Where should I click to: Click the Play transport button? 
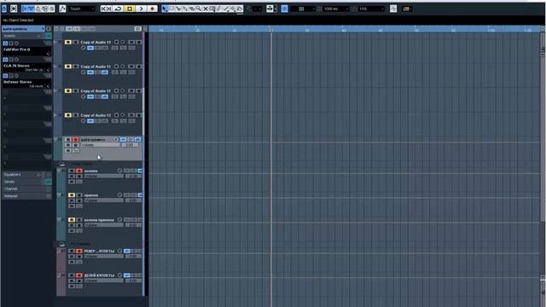141,9
